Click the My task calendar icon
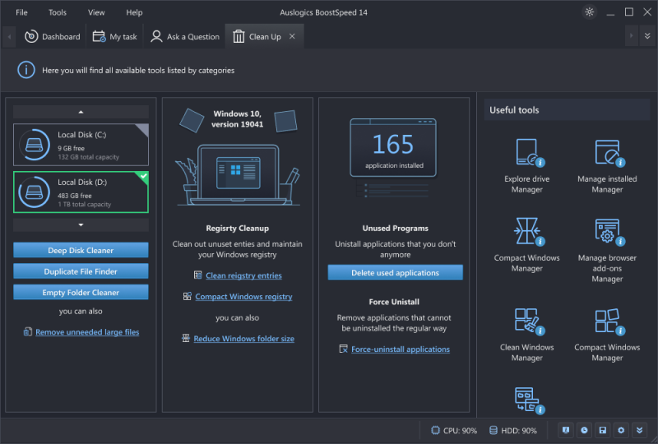The image size is (658, 444). point(99,36)
